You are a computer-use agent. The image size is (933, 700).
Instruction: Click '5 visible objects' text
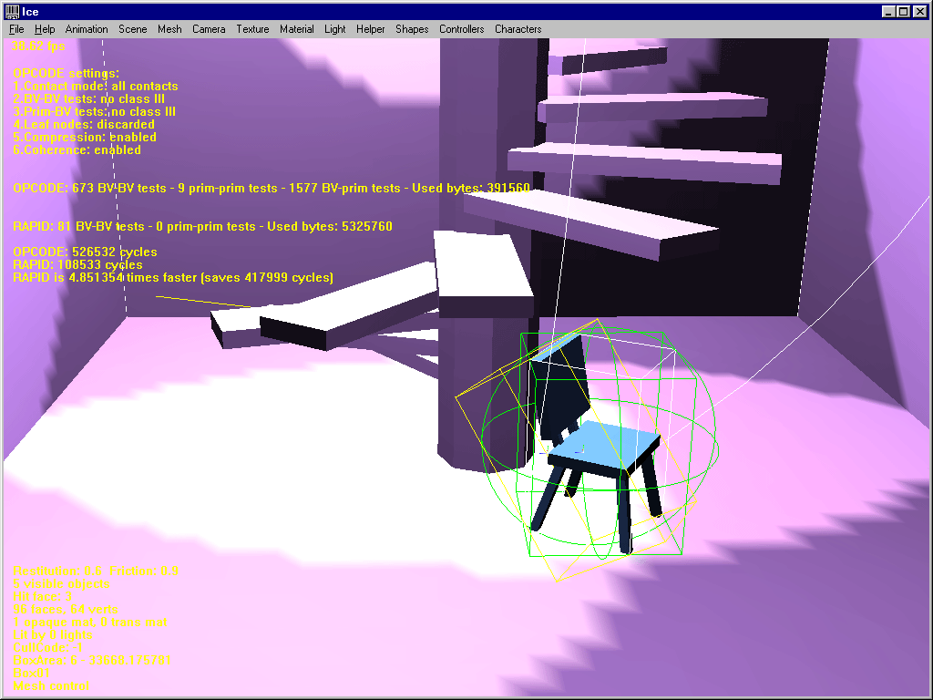click(x=61, y=584)
